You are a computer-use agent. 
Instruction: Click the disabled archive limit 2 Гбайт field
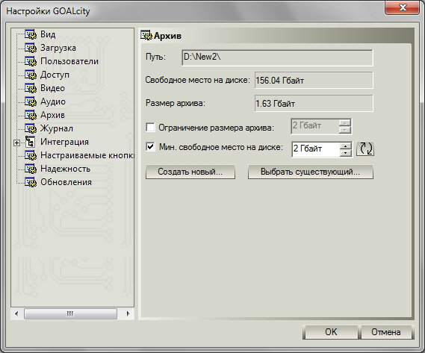click(x=315, y=126)
